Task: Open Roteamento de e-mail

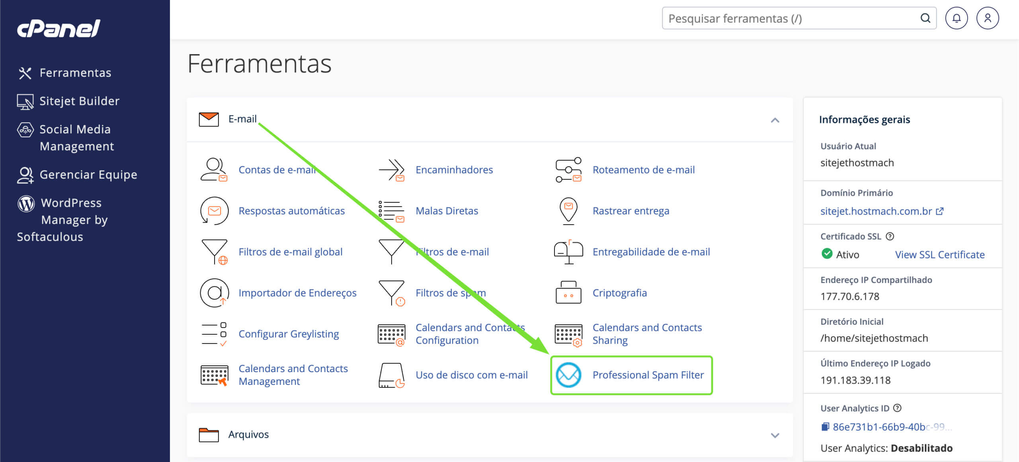Action: pos(644,170)
